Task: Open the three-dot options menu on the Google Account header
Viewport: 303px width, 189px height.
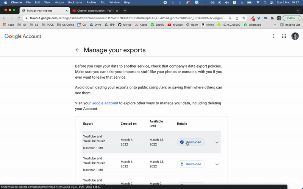Action: pos(274,36)
